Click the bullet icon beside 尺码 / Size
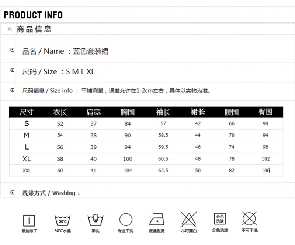This screenshot has height=245, width=295. 13,70
